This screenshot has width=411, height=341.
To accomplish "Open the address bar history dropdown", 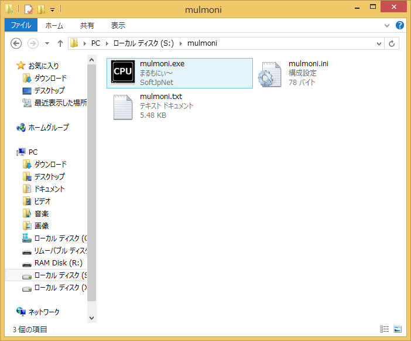I will point(379,43).
